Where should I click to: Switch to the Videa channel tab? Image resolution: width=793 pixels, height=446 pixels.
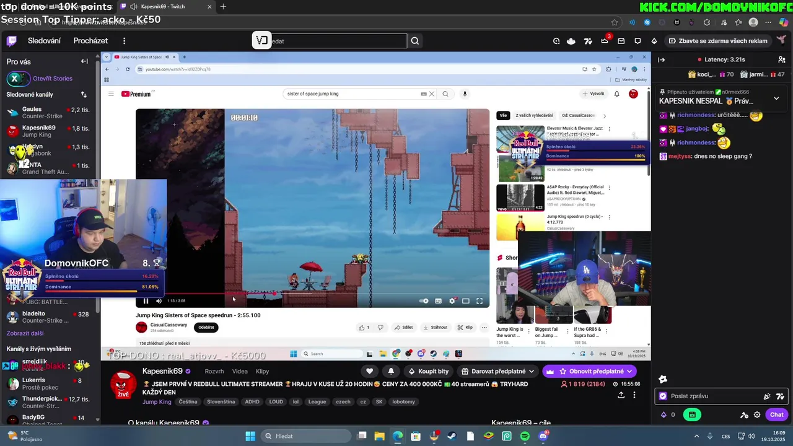[x=240, y=371]
